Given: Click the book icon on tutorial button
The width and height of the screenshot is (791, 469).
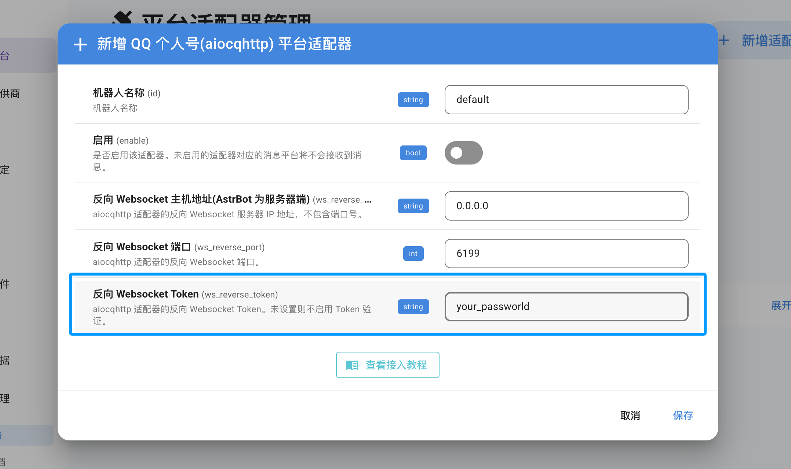Looking at the screenshot, I should tap(352, 365).
